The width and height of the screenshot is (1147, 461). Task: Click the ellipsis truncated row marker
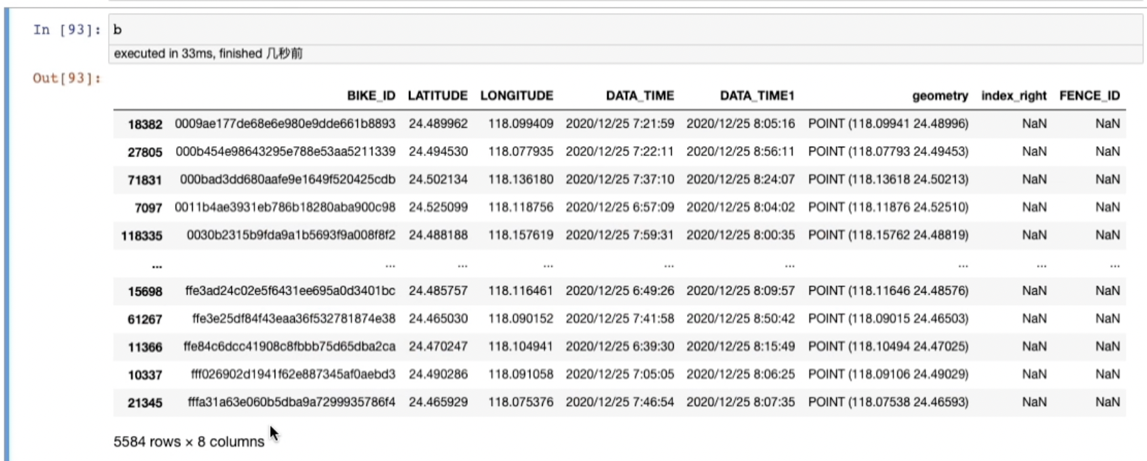pyautogui.click(x=157, y=265)
